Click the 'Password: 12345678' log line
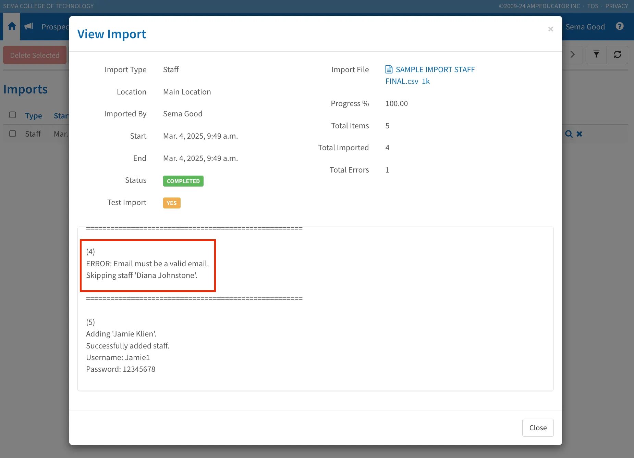 click(121, 369)
